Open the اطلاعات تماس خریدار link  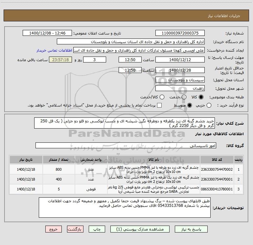tap(54, 50)
